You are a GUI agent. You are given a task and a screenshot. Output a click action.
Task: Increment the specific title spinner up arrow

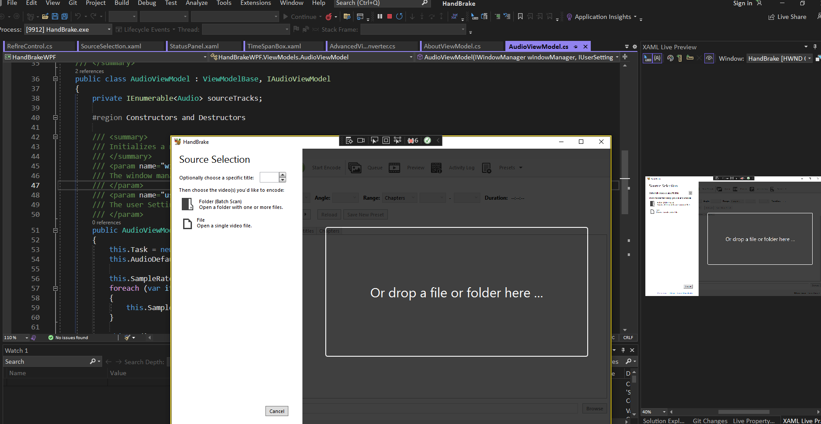(x=283, y=175)
